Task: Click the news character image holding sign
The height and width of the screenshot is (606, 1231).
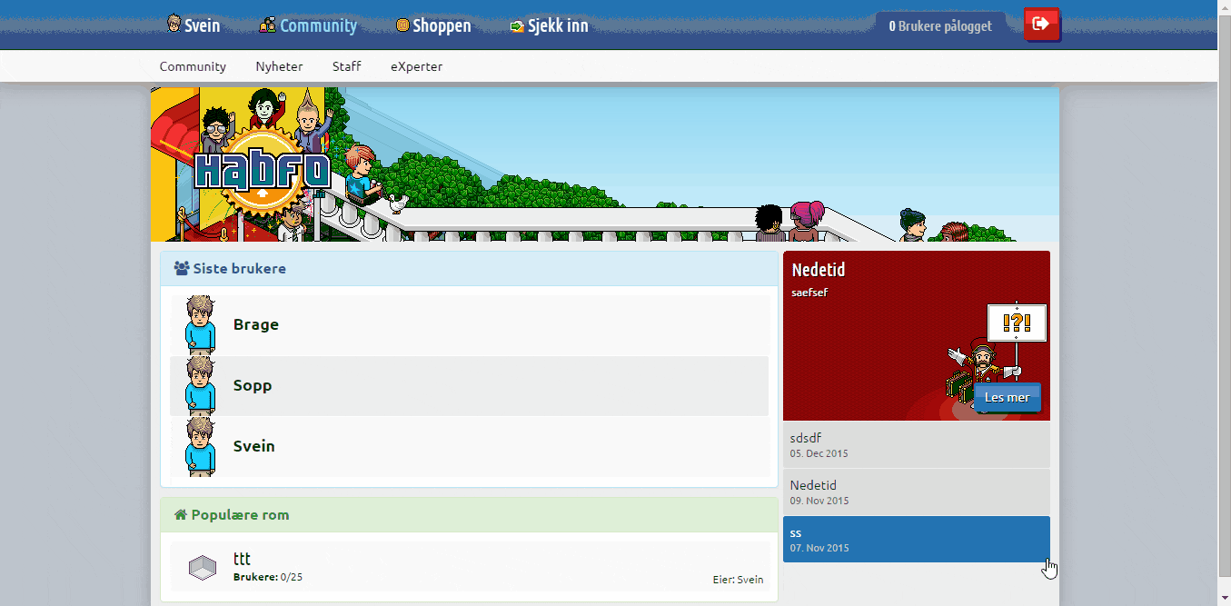Action: [997, 353]
